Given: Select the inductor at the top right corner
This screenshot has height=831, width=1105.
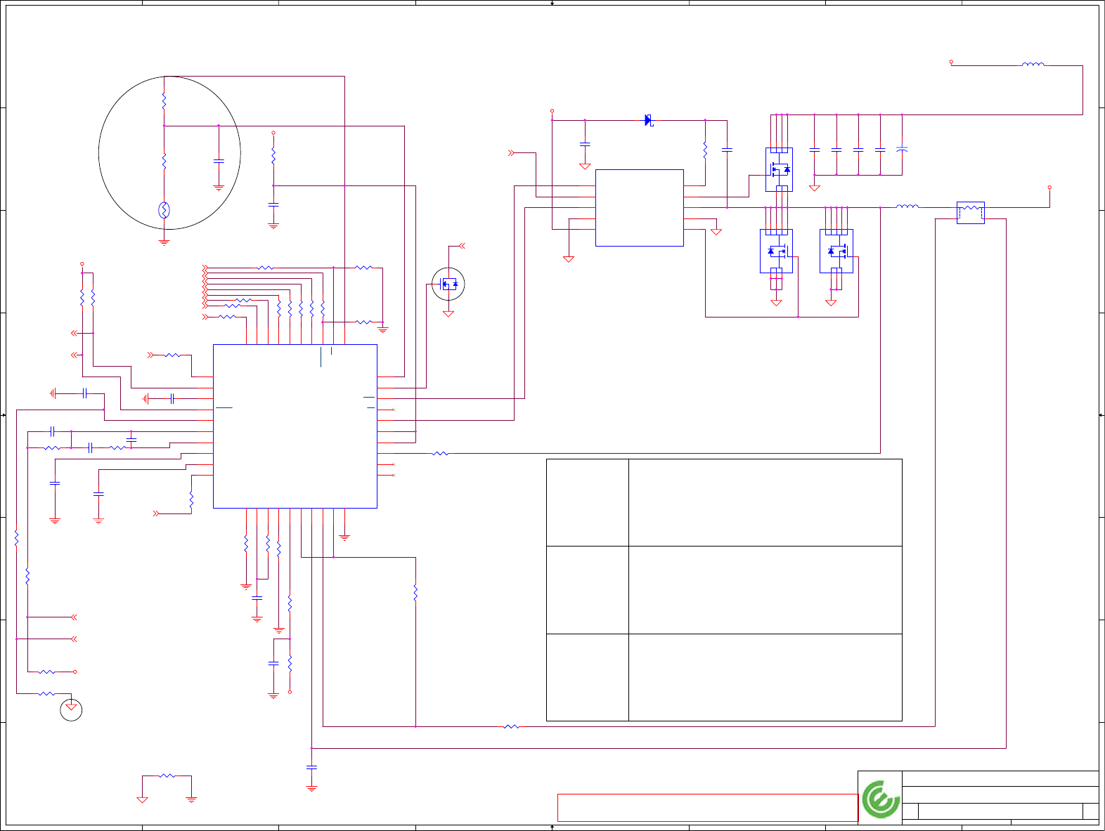Looking at the screenshot, I should (x=1033, y=64).
